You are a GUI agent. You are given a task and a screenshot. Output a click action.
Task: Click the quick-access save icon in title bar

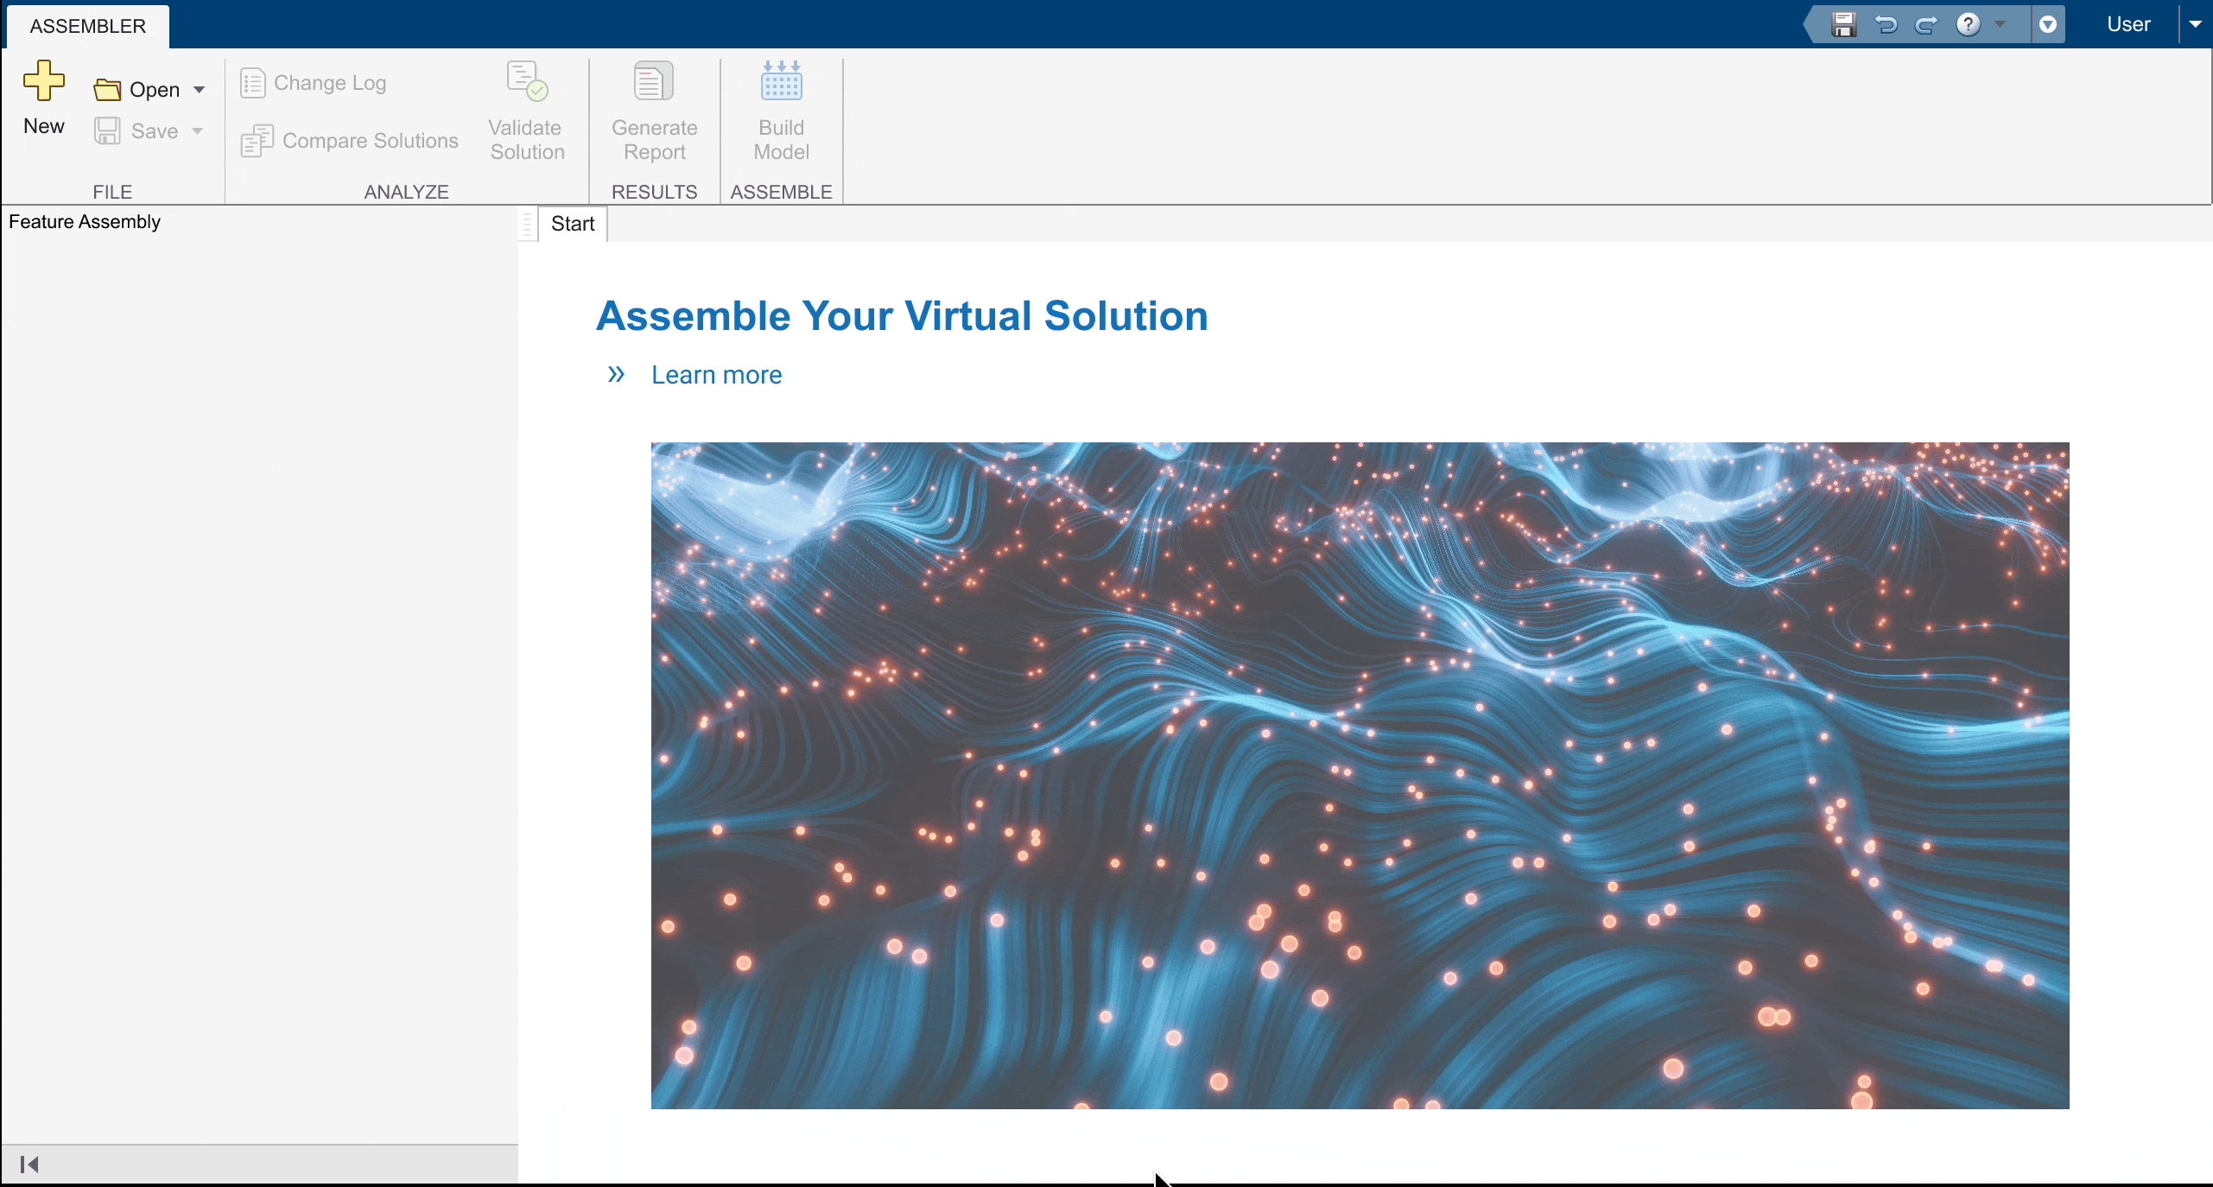1843,24
